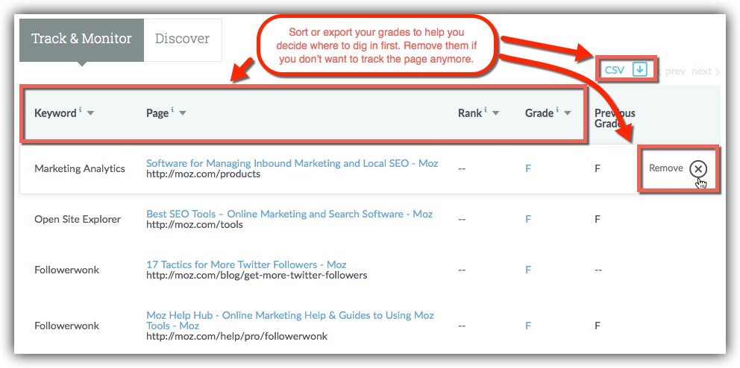Go to the next results page

(706, 72)
